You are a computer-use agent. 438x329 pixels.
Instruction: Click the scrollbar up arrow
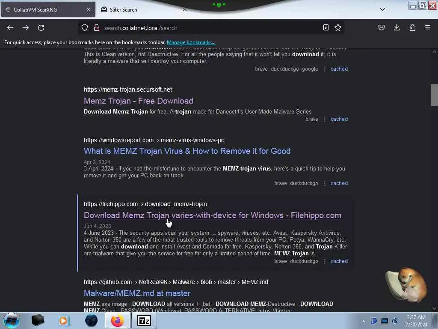pyautogui.click(x=434, y=52)
